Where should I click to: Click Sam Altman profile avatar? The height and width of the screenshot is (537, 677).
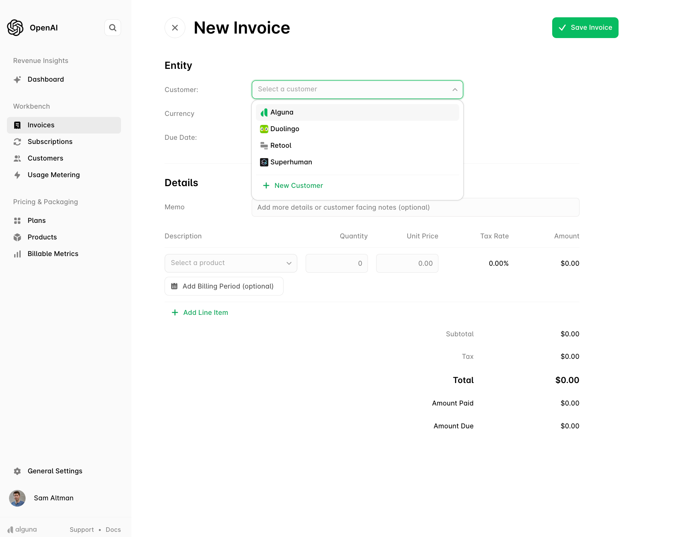[x=17, y=498]
